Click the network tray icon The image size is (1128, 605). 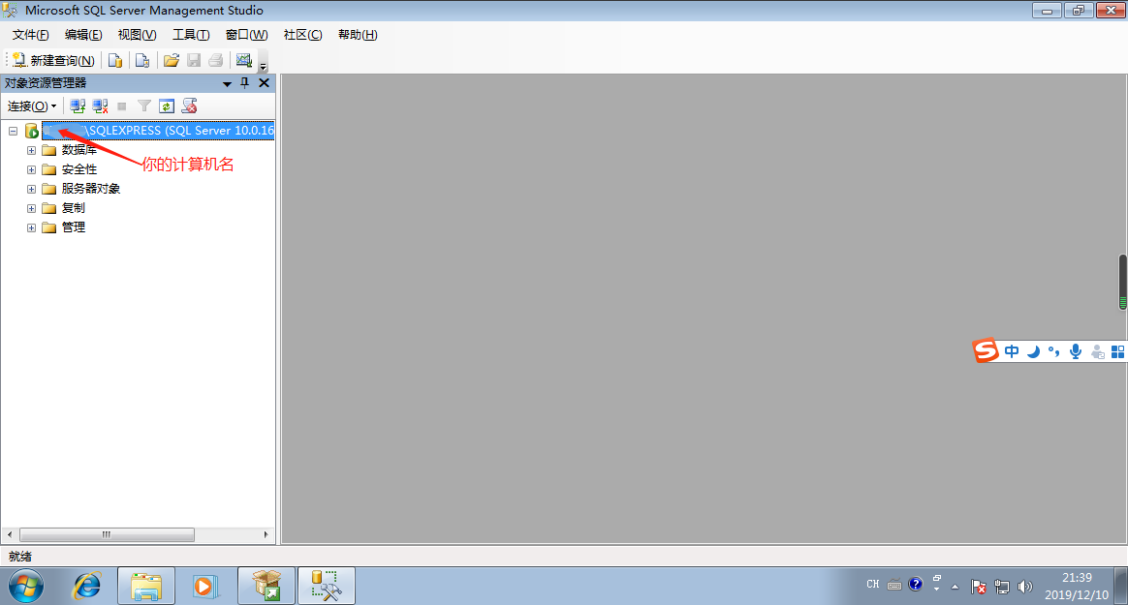point(1002,587)
